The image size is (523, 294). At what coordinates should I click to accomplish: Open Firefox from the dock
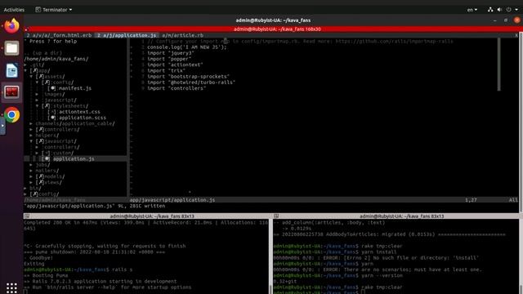point(11,25)
